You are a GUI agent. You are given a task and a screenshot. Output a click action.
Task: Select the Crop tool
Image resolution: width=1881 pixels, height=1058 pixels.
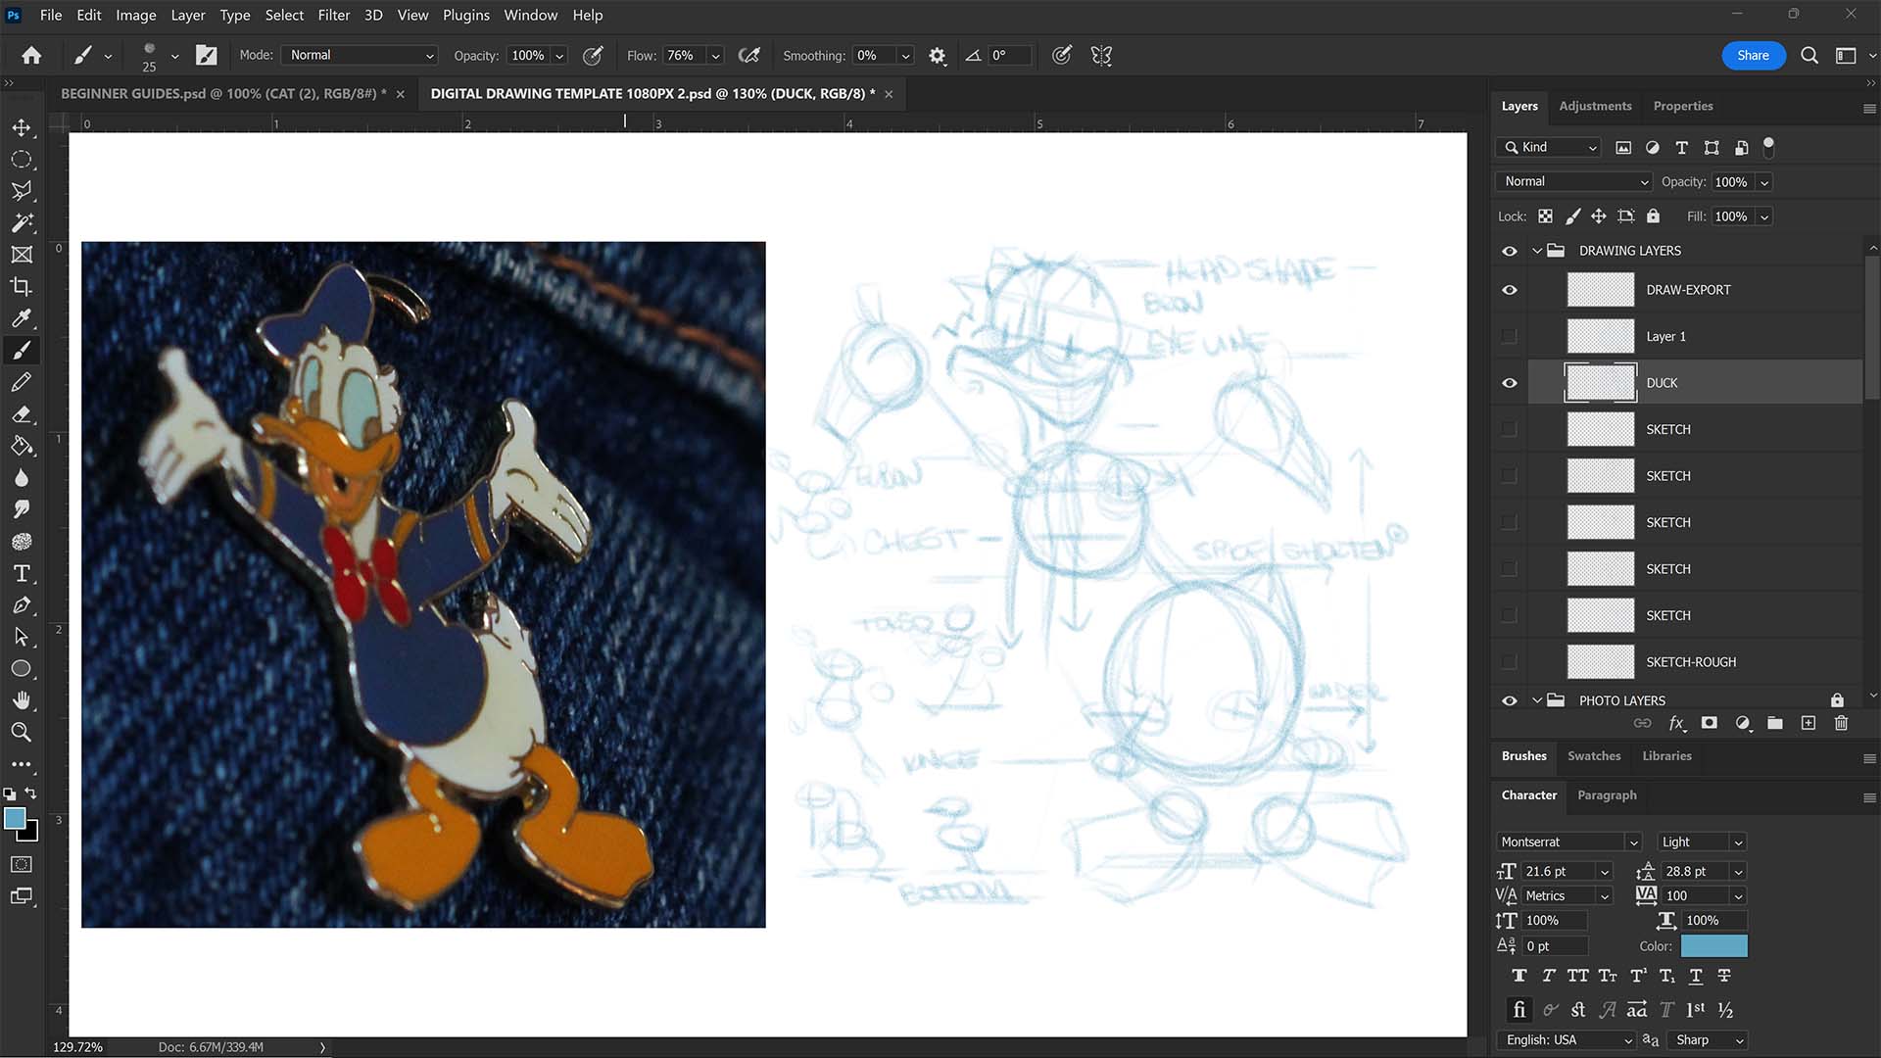point(22,286)
